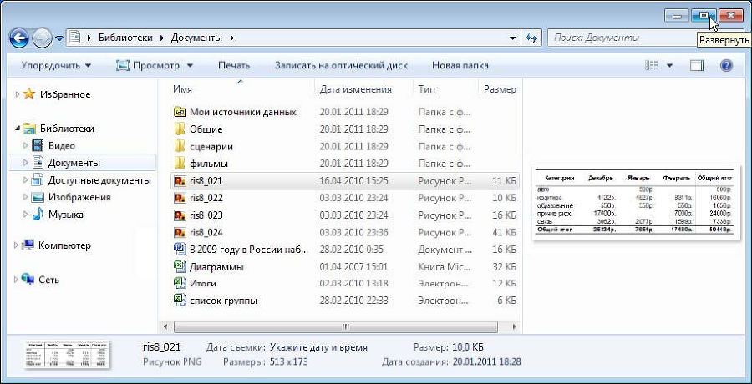Open the Музыка library

pyautogui.click(x=66, y=215)
